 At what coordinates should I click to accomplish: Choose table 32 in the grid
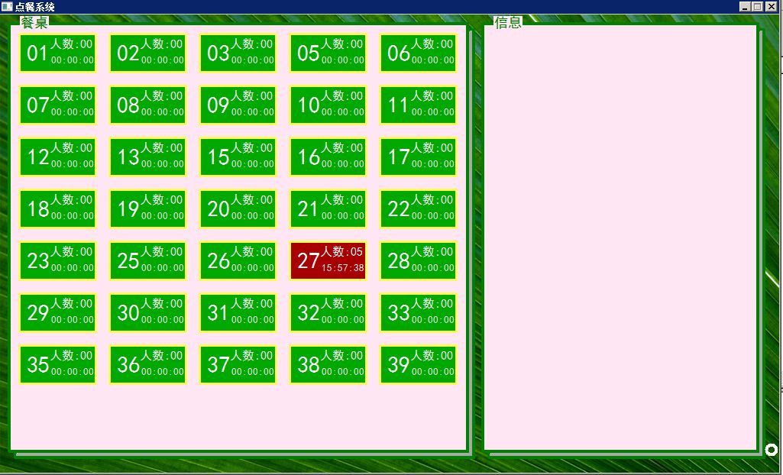[x=328, y=312]
